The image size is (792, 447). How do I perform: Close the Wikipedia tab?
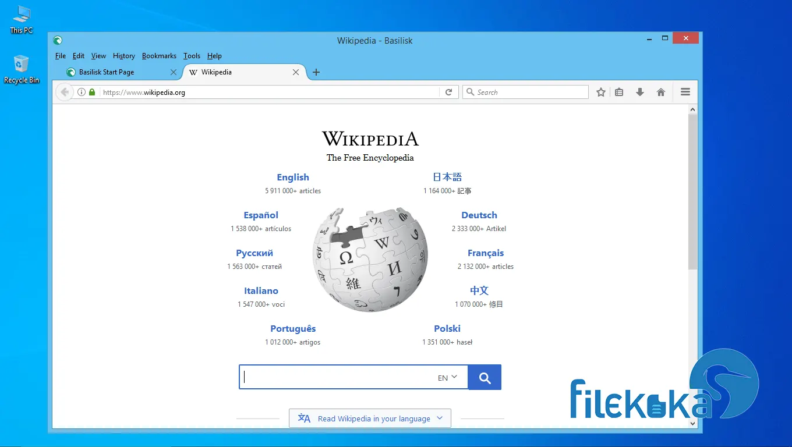point(296,72)
